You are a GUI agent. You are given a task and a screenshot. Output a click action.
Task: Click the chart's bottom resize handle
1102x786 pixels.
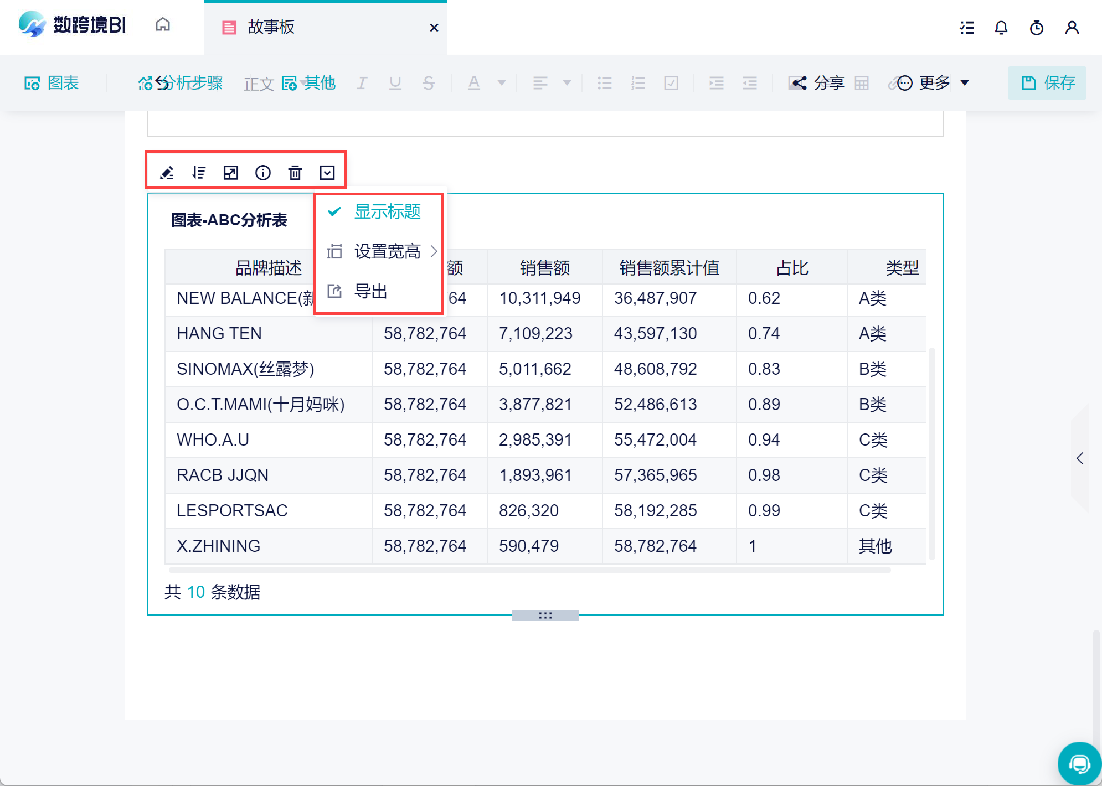click(x=545, y=616)
